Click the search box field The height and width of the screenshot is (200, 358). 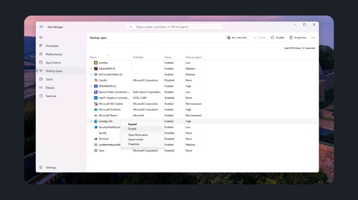pos(174,27)
